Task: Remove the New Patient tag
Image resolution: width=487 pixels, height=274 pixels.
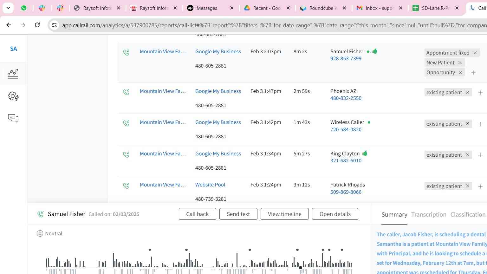Action: pos(460,62)
